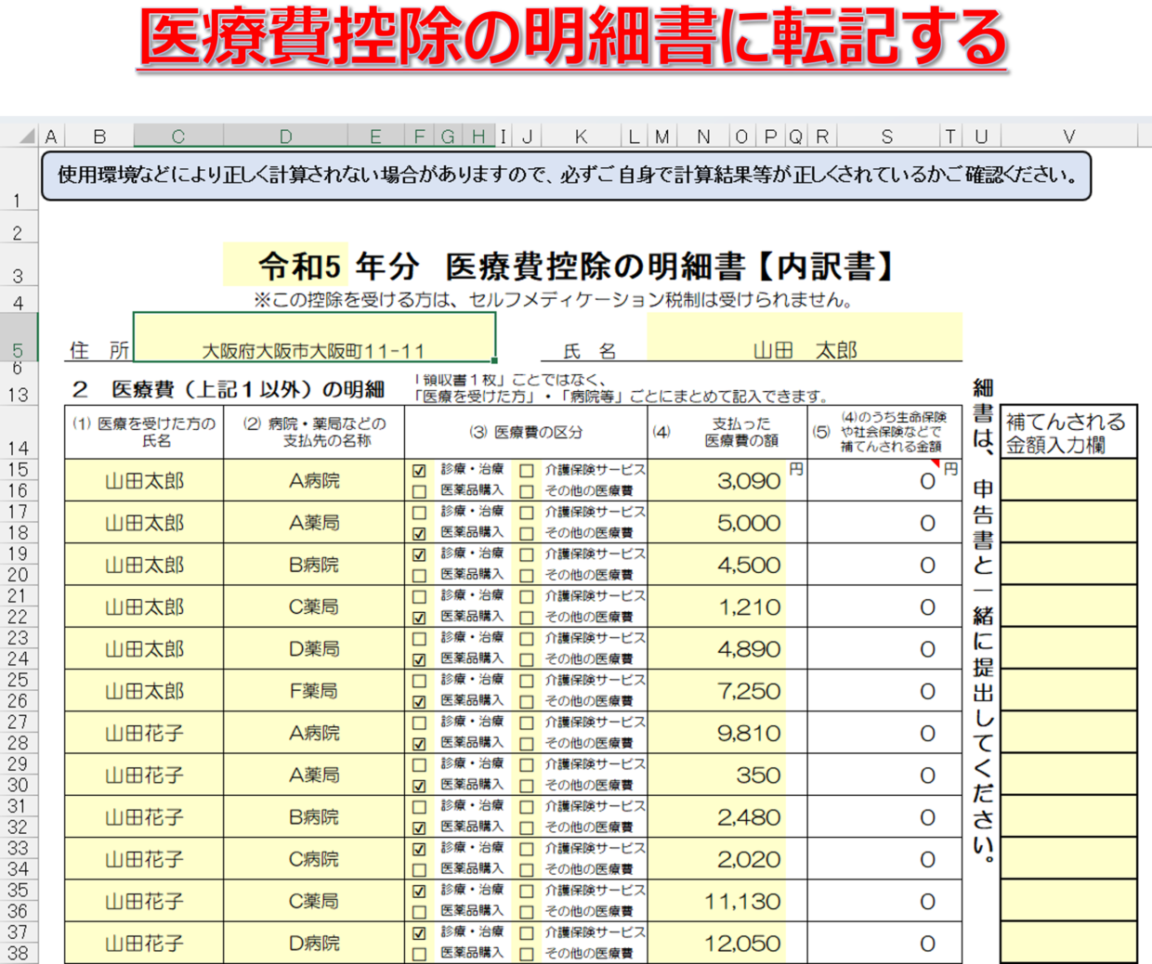The width and height of the screenshot is (1152, 964).
Task: Toggle 医薬品購入 checkbox in 山田太郎 F薬局 row
Action: [419, 702]
